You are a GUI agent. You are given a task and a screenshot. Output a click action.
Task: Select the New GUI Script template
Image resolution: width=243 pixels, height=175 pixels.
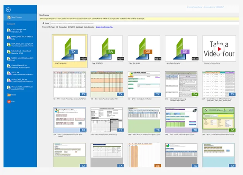click(x=144, y=48)
